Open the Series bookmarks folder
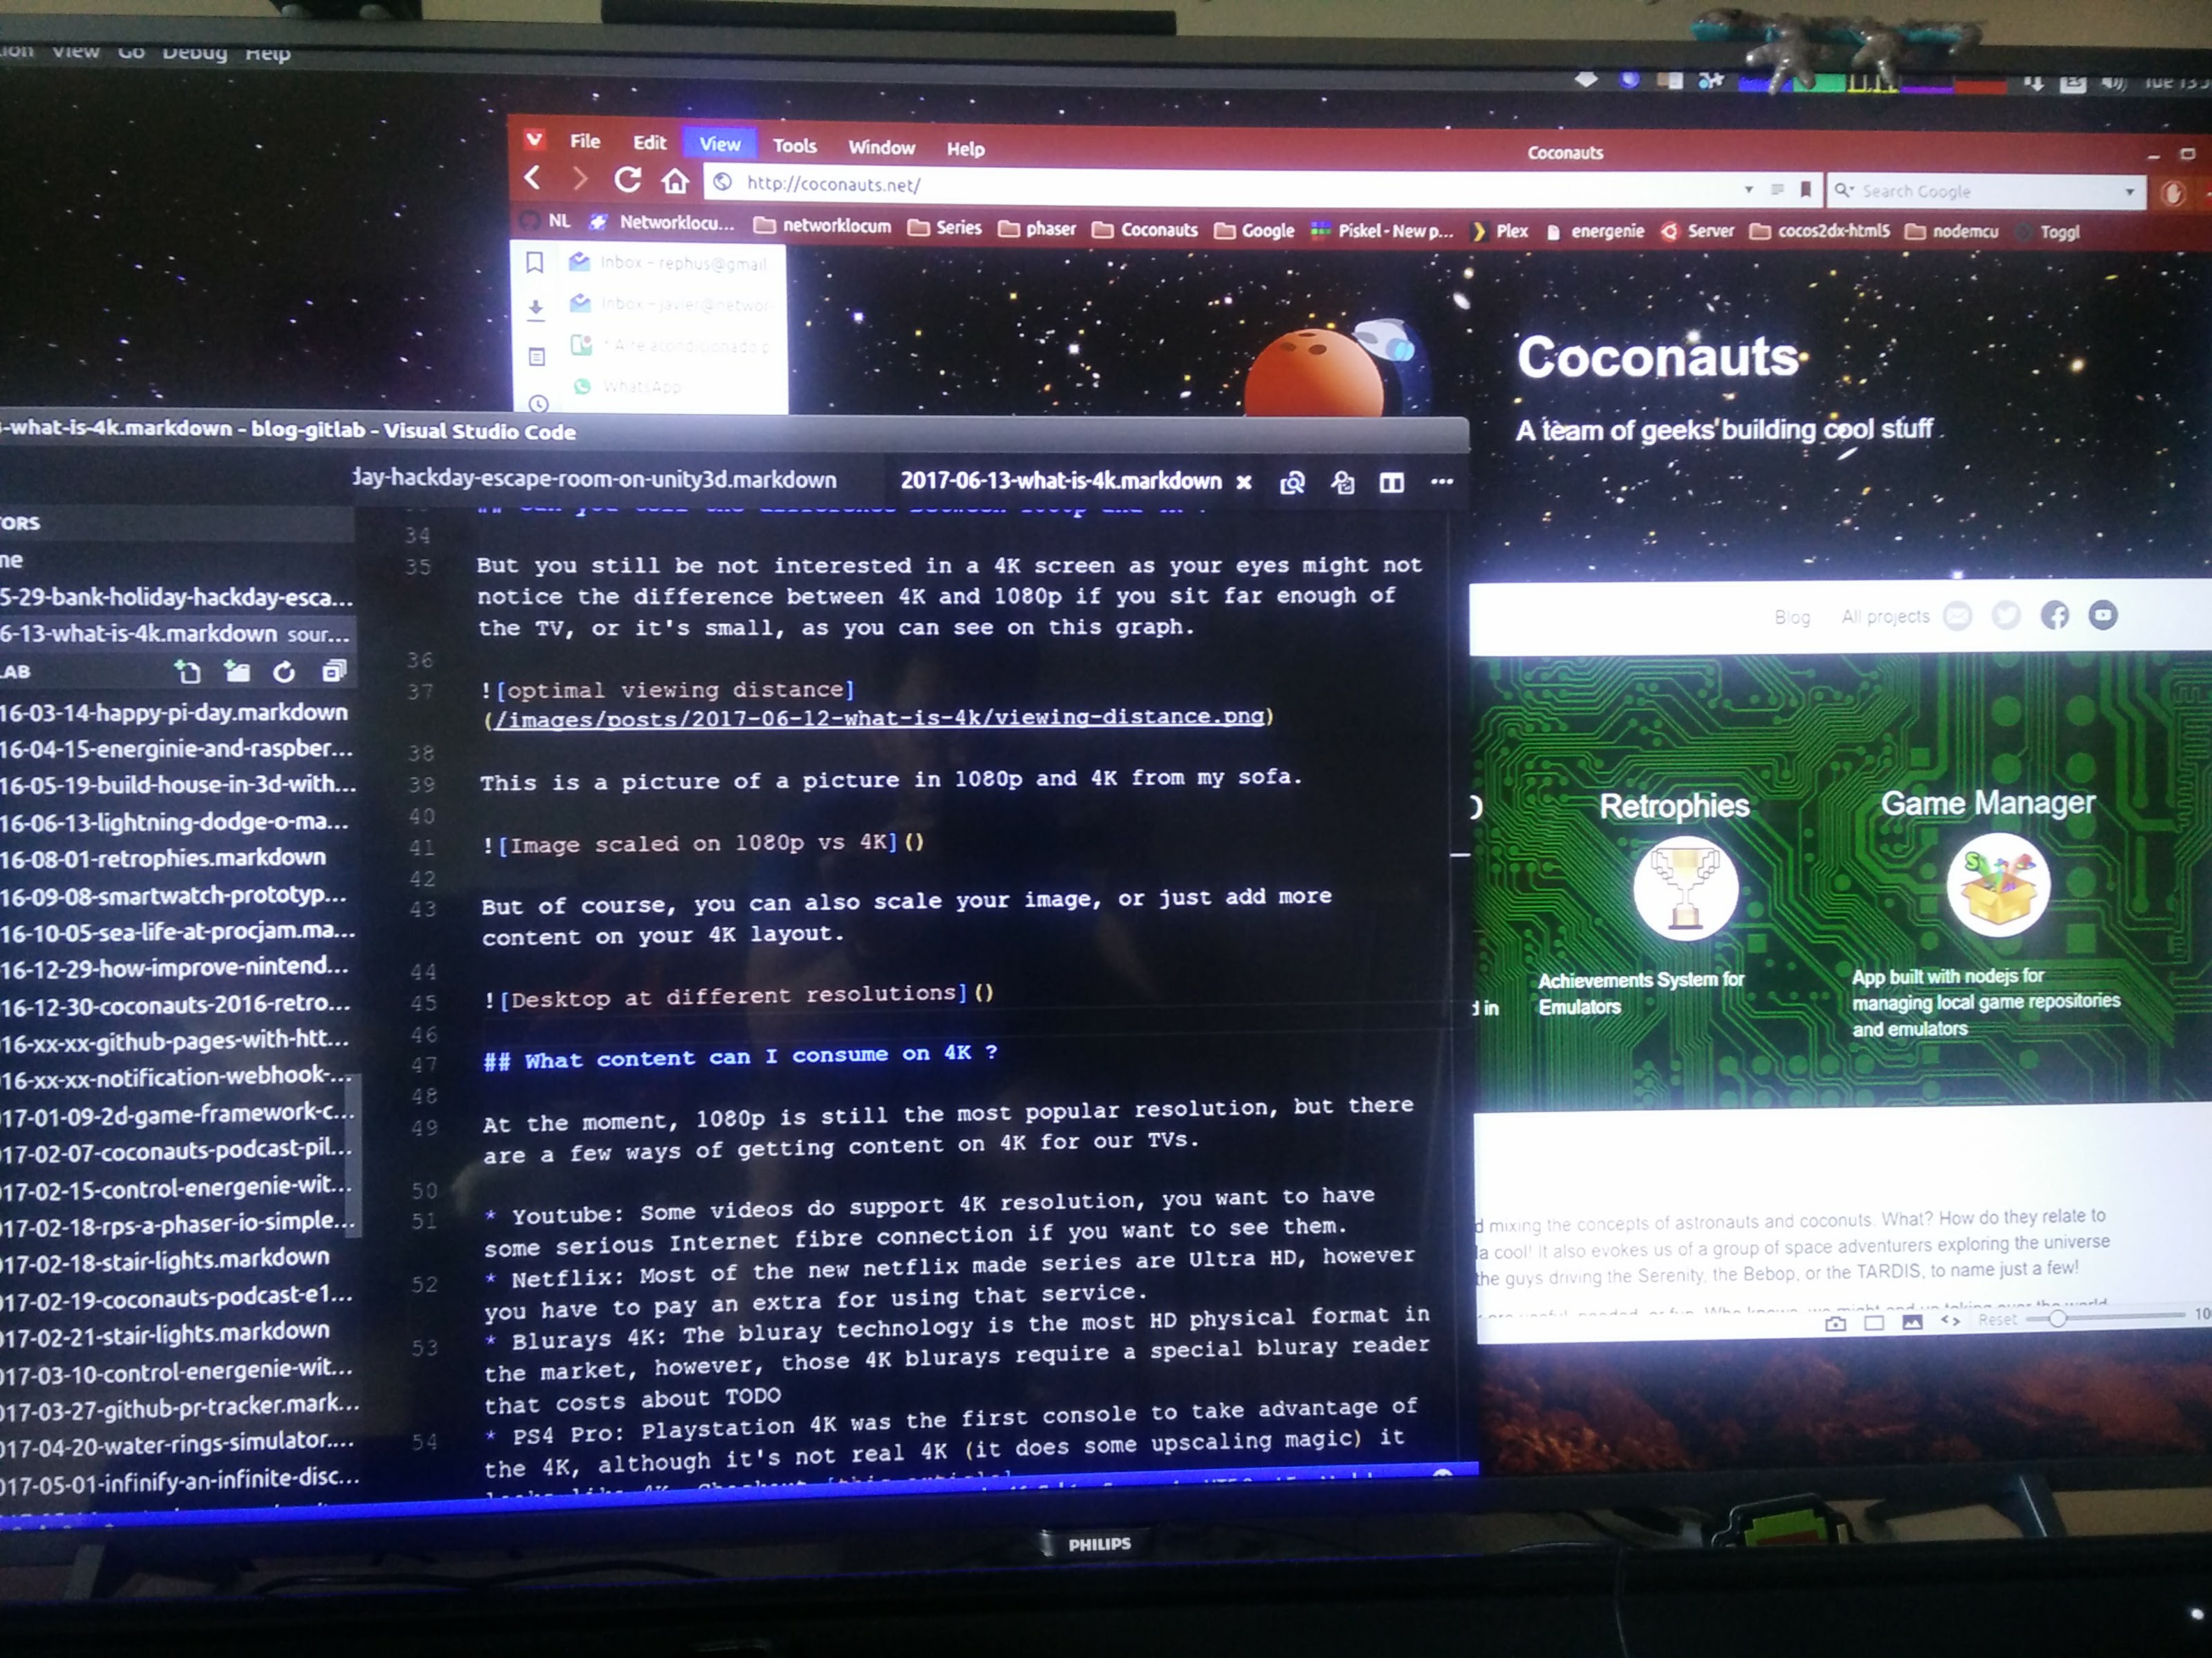This screenshot has height=1658, width=2212. (945, 228)
